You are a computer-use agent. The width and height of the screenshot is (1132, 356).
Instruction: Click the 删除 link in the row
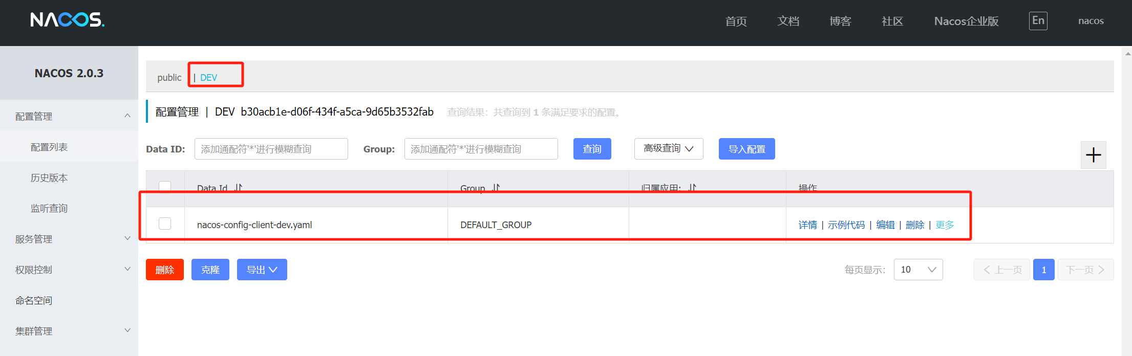(915, 225)
